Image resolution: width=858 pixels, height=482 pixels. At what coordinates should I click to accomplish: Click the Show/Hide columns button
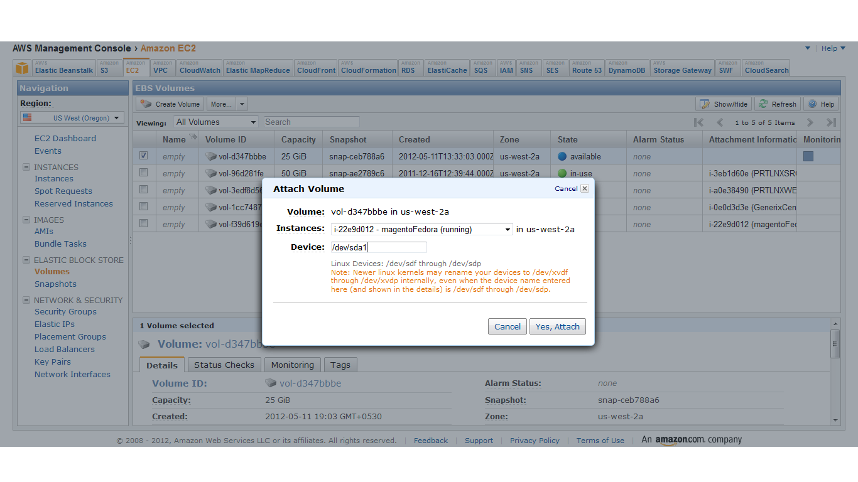coord(724,104)
